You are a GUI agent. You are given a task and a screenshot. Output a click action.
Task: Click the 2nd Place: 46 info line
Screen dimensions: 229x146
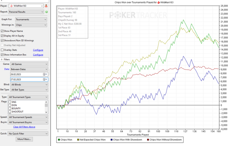pyautogui.click(x=65, y=31)
